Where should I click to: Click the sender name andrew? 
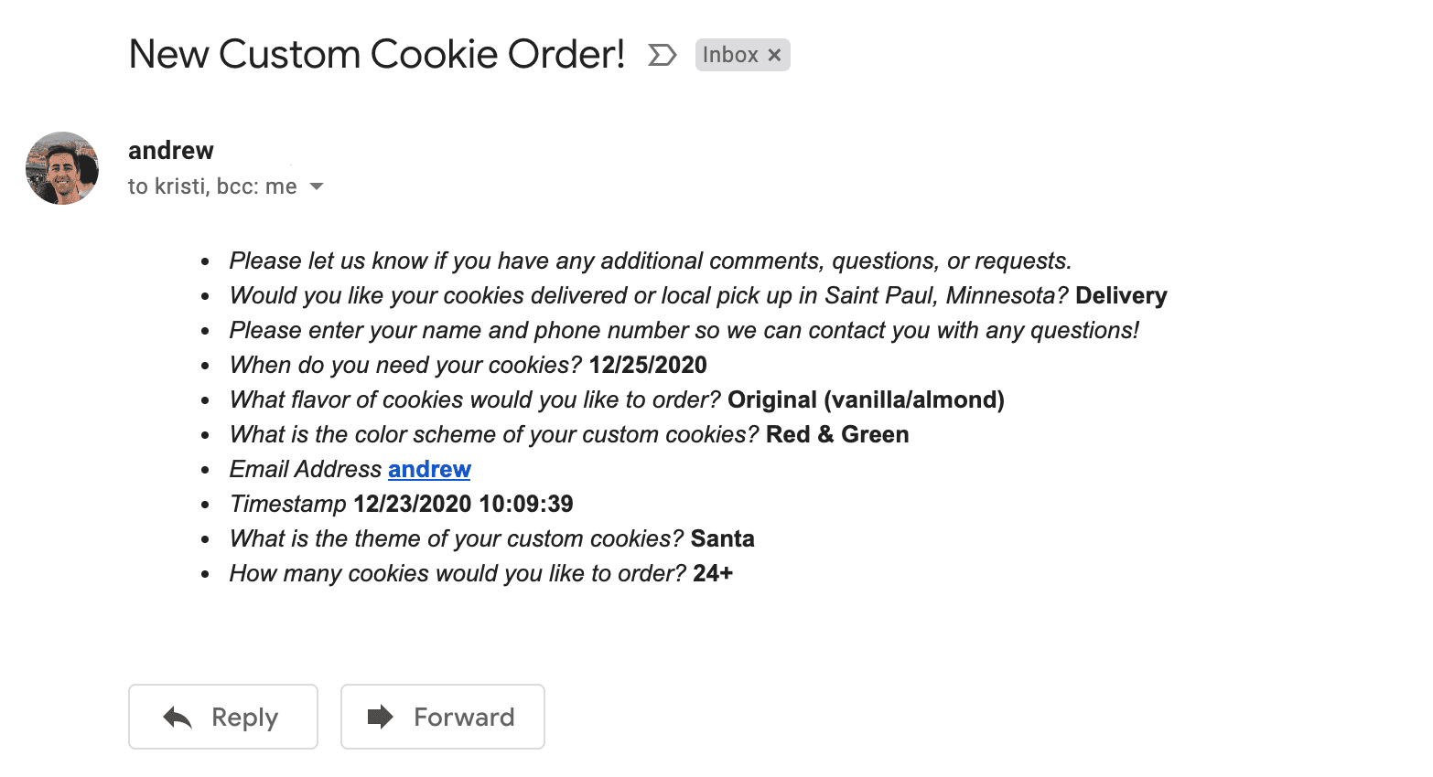coord(171,150)
